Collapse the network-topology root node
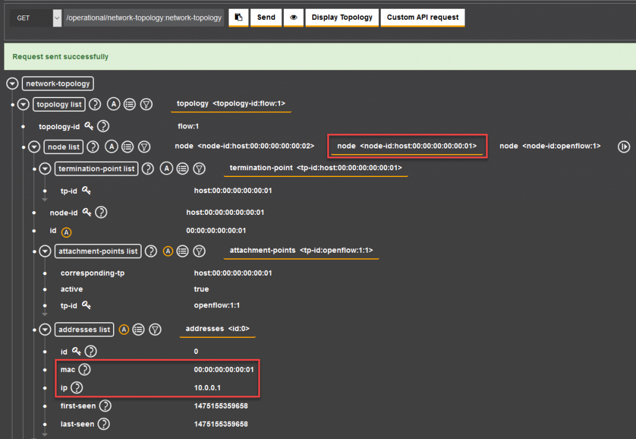 (x=12, y=83)
